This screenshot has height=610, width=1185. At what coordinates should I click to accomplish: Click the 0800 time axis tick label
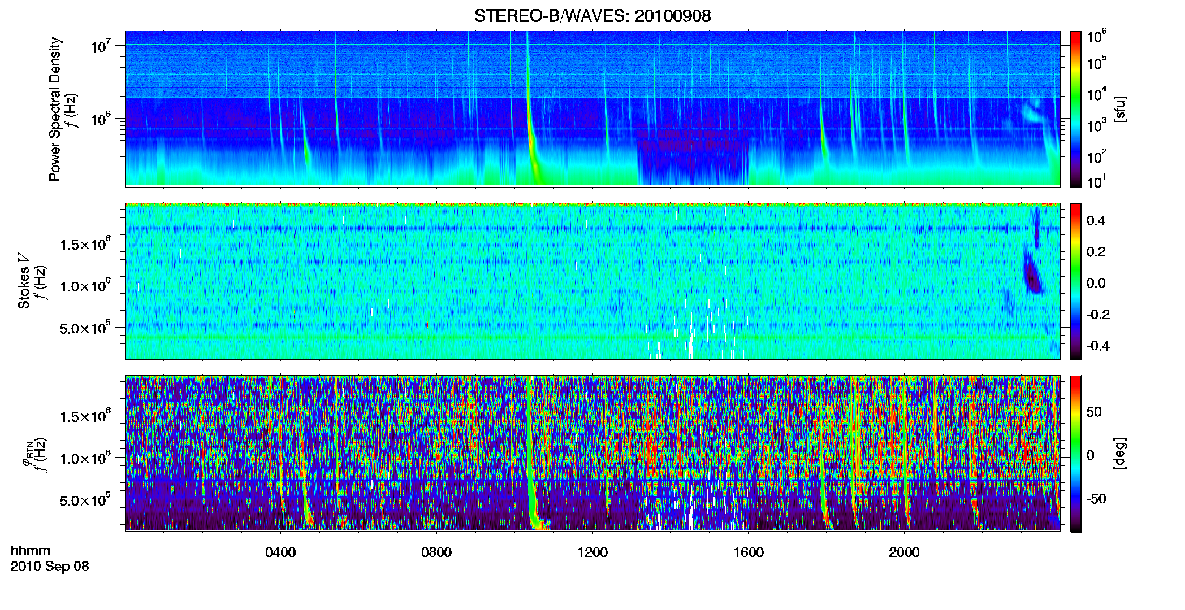point(436,552)
